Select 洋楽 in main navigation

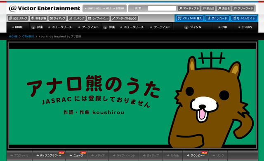[x=109, y=27]
